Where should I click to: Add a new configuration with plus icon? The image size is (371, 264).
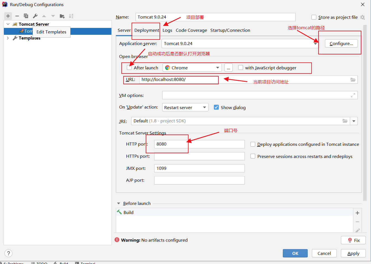[8, 16]
